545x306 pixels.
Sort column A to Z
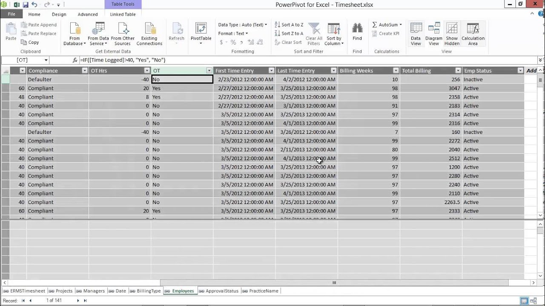coord(289,25)
